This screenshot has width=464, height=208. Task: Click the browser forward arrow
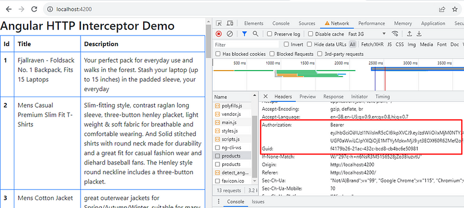21,9
